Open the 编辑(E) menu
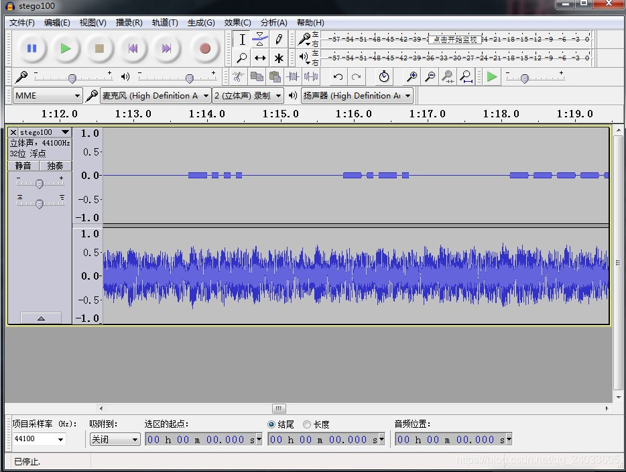Image resolution: width=626 pixels, height=472 pixels. click(57, 23)
